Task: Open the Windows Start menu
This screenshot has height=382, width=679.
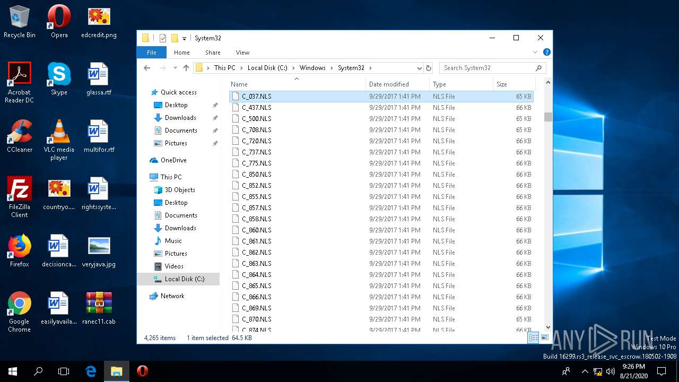Action: coord(13,371)
